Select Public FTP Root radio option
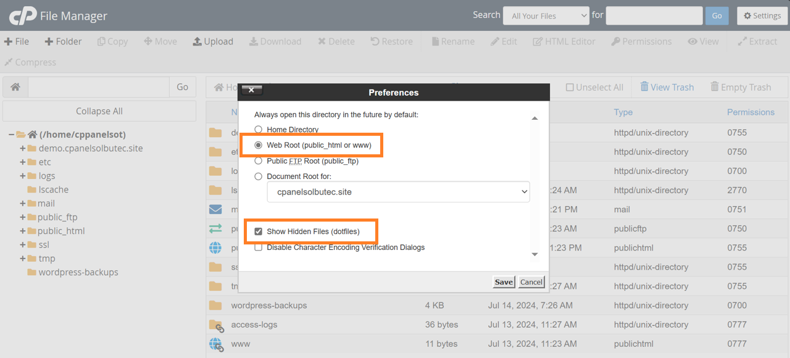Viewport: 790px width, 358px height. click(259, 160)
